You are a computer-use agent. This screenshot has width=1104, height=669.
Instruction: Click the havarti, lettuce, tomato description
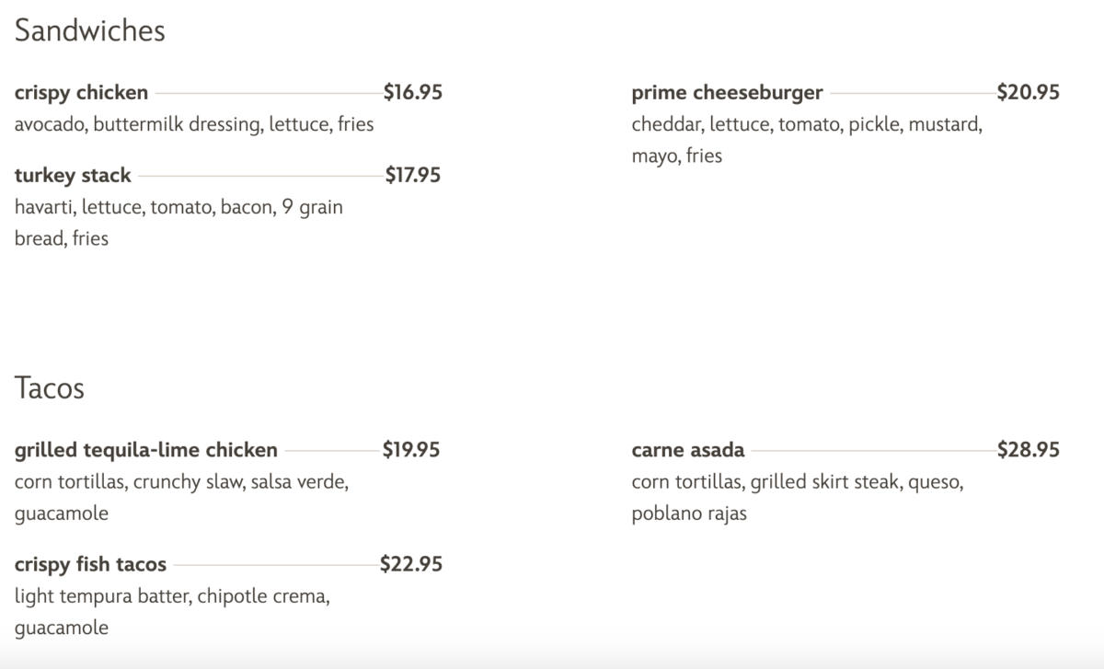tap(178, 207)
